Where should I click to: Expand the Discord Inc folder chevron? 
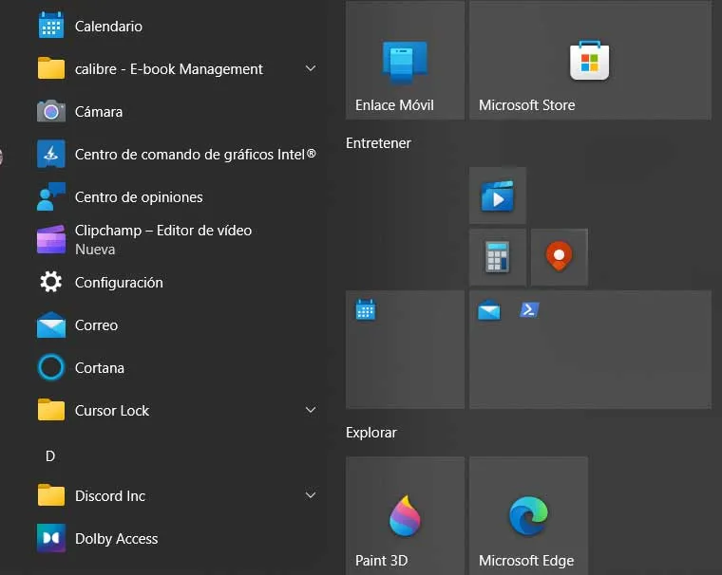(x=311, y=495)
